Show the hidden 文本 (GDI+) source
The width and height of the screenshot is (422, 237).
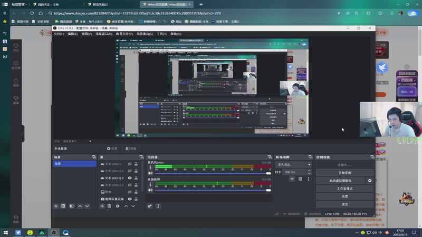tap(130, 164)
